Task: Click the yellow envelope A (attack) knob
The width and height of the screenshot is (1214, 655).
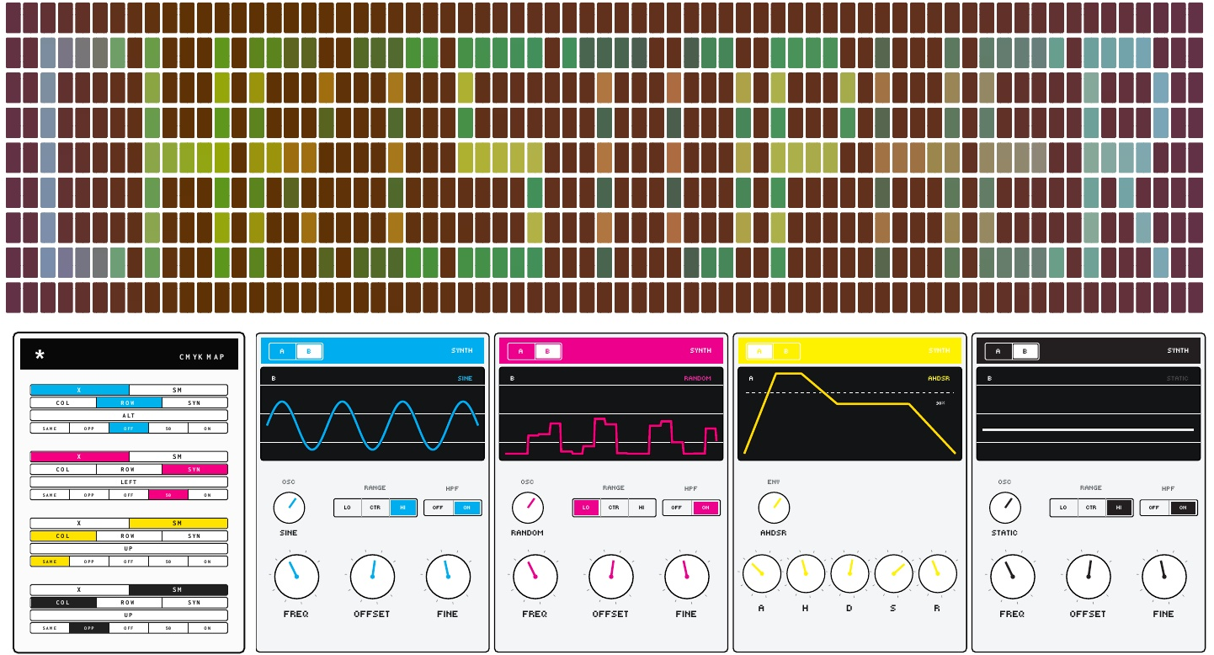Action: pyautogui.click(x=761, y=574)
